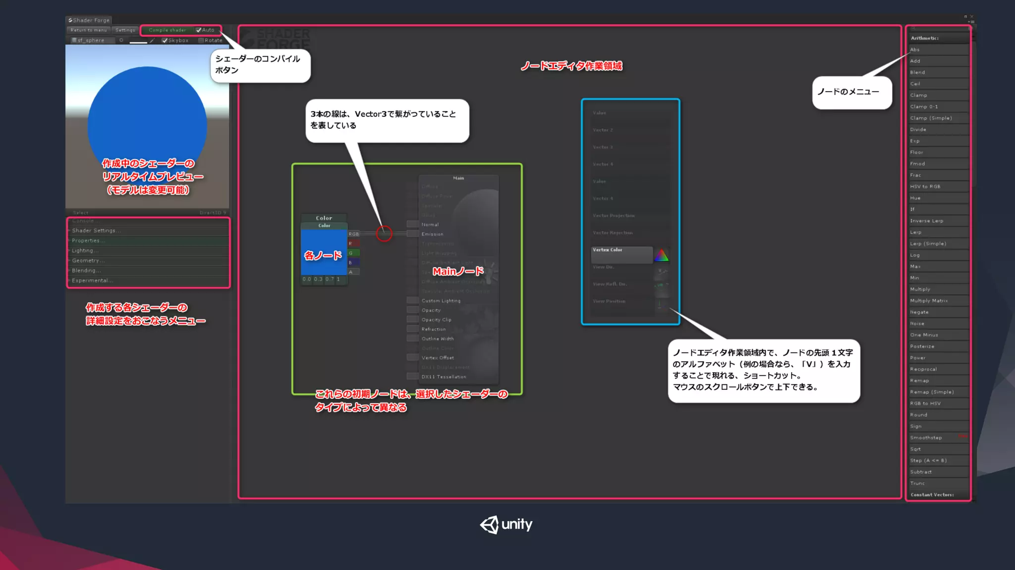Click the green G channel output connector
1015x570 pixels.
pos(353,253)
